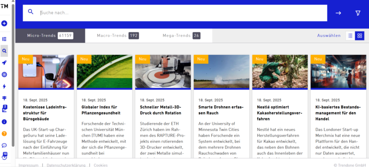Open the orange help question mark icon
The height and width of the screenshot is (167, 369).
pyautogui.click(x=4, y=134)
